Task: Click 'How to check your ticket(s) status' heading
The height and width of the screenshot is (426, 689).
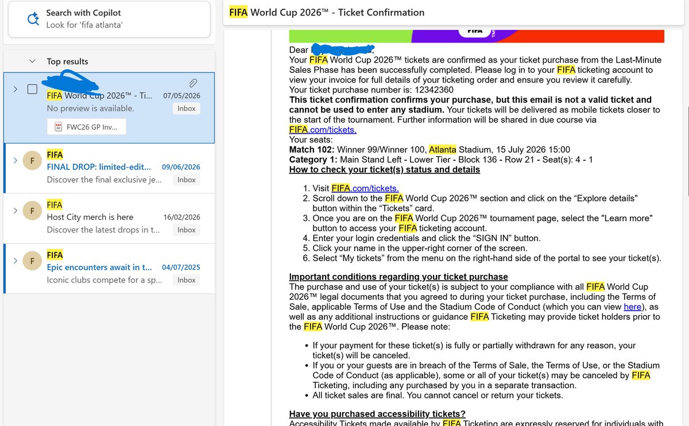Action: pos(384,169)
